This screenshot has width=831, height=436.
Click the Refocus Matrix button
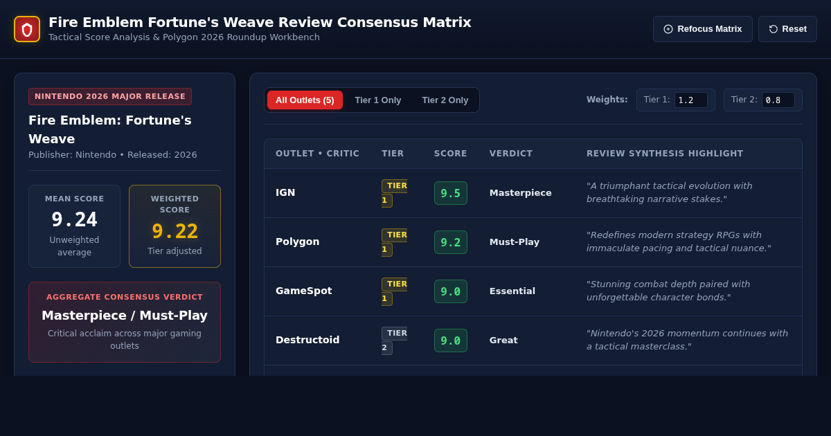[x=703, y=29]
